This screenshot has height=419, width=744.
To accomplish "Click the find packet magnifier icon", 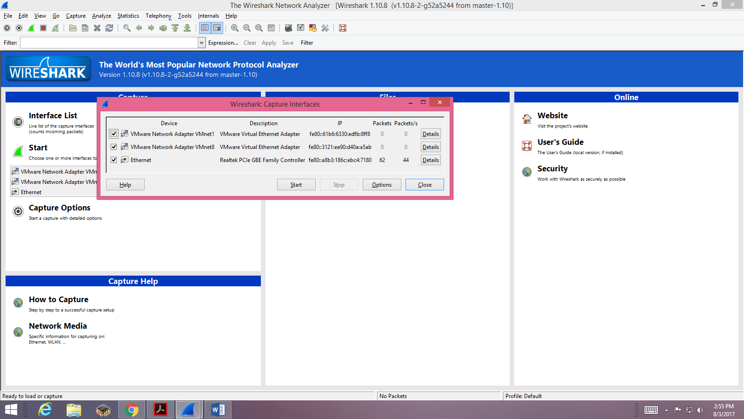I will 126,28.
